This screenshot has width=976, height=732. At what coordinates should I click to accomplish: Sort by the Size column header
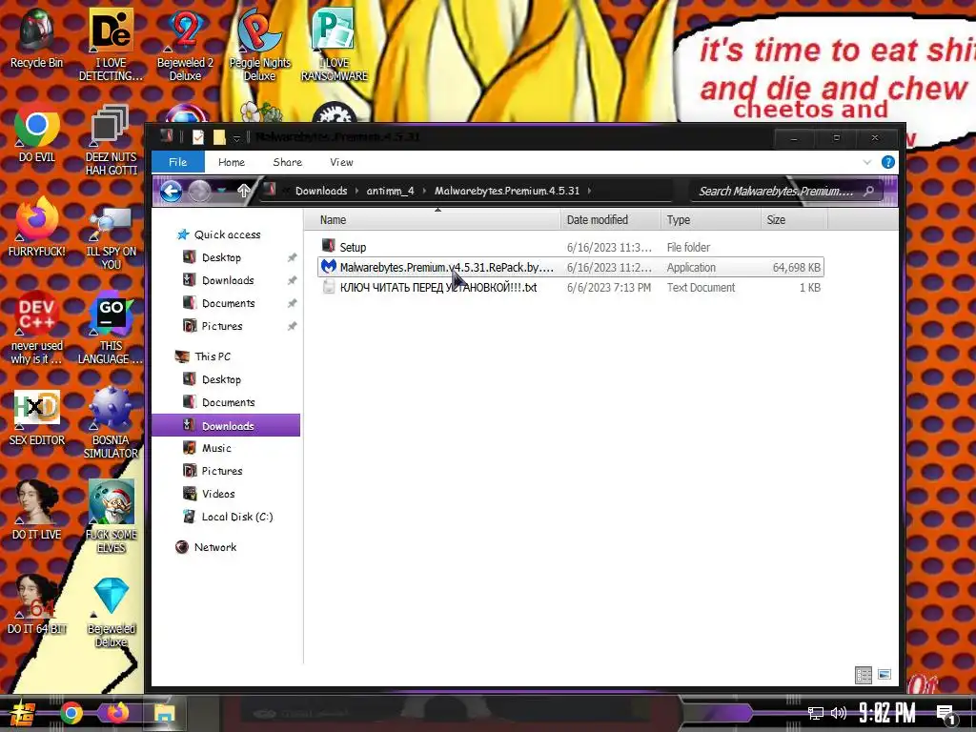point(794,220)
